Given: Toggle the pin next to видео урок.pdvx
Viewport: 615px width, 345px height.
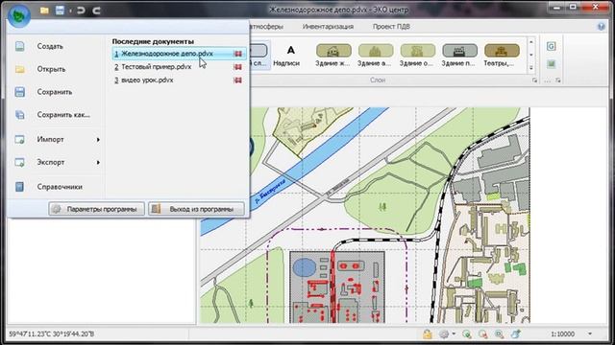Looking at the screenshot, I should (x=237, y=80).
